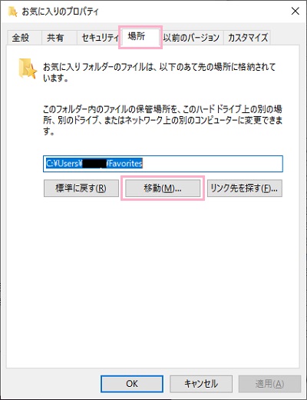The width and height of the screenshot is (307, 400).
Task: Switch to the 全般 tab
Action: 24,38
